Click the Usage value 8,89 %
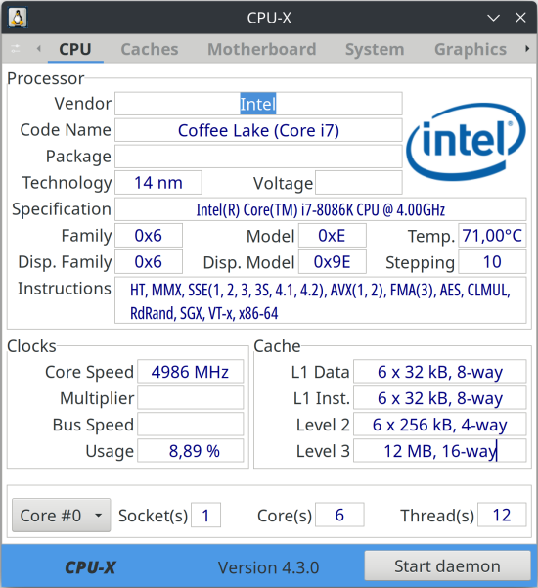Viewport: 538px width, 588px height. [190, 451]
